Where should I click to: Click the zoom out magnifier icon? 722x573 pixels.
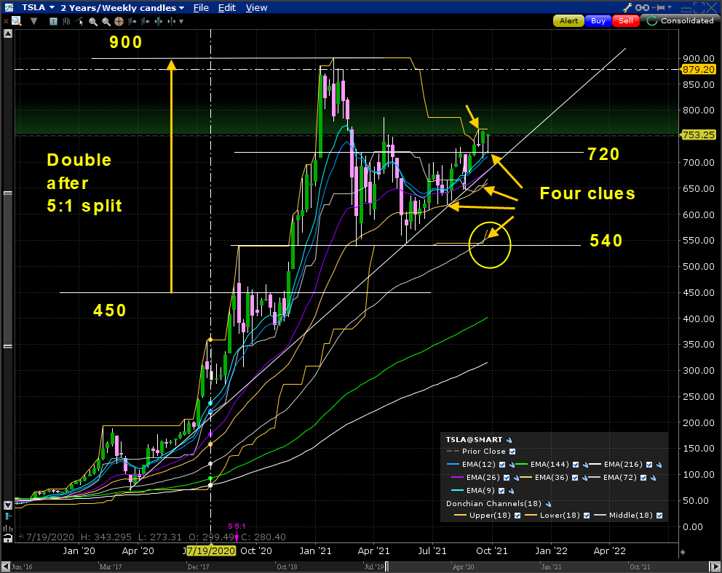point(106,21)
